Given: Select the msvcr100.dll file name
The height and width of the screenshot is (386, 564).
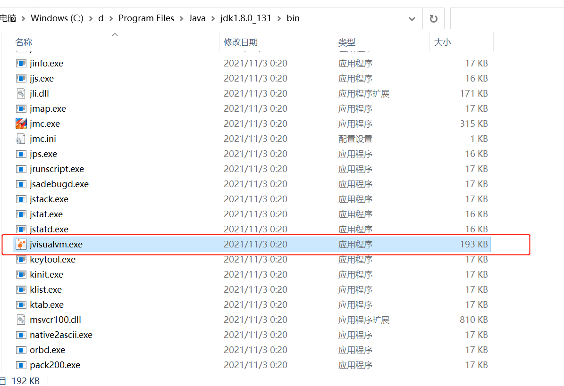Looking at the screenshot, I should (x=55, y=320).
